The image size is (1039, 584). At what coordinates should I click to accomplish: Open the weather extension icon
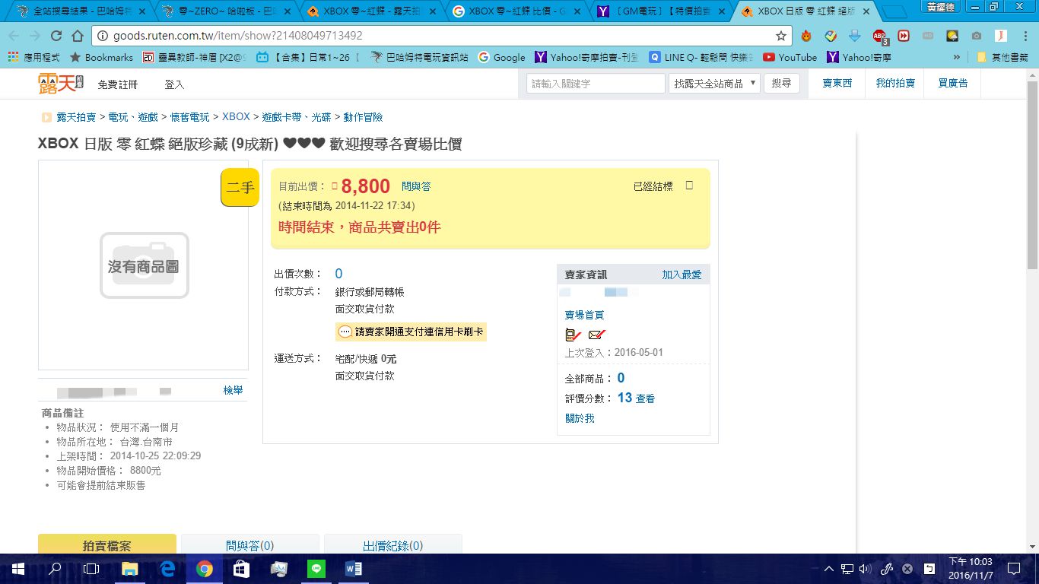tap(952, 36)
